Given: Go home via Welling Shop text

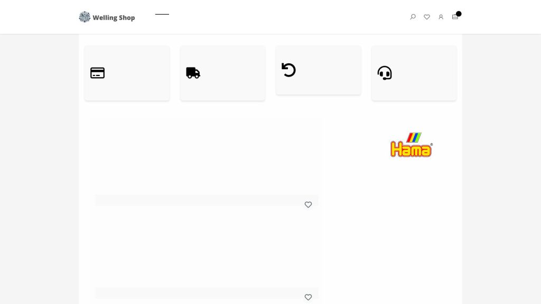Looking at the screenshot, I should tap(114, 17).
